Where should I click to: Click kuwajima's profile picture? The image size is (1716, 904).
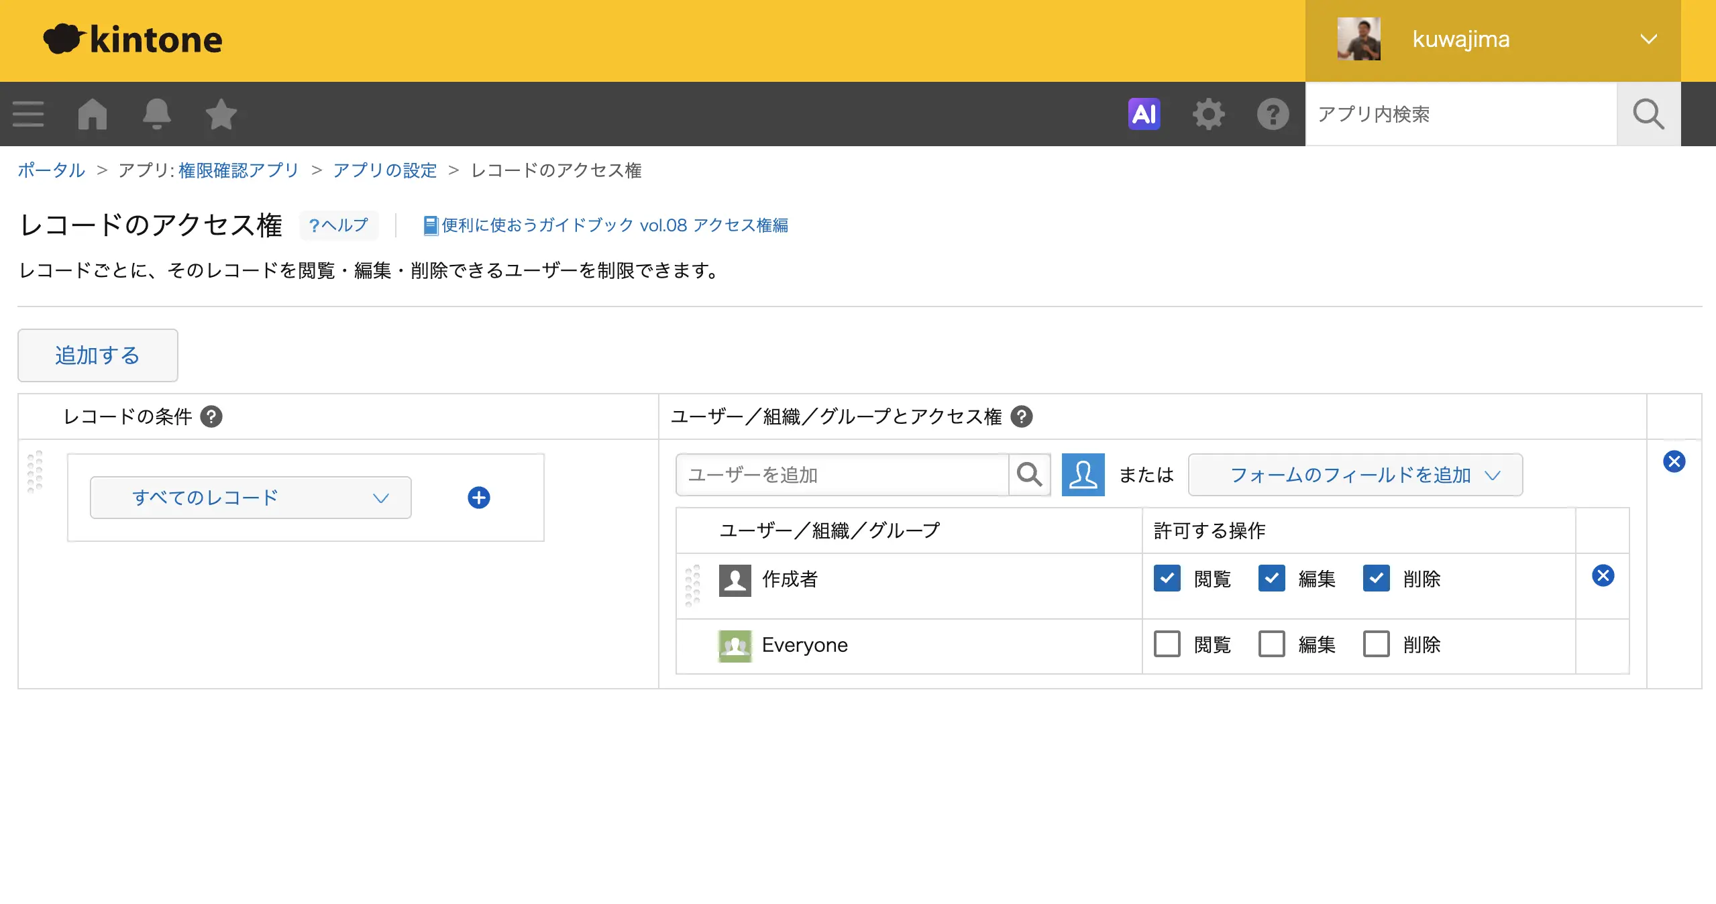point(1358,39)
